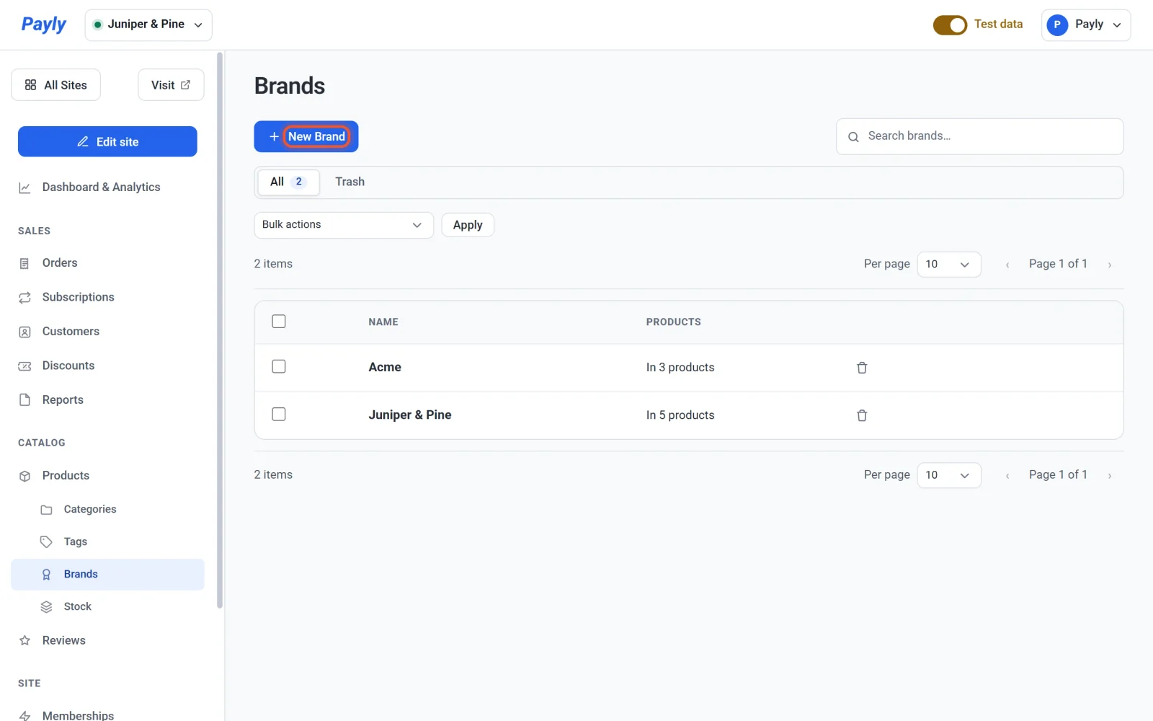1153x721 pixels.
Task: Check the Juniper & Pine row checkbox
Action: [x=279, y=415]
